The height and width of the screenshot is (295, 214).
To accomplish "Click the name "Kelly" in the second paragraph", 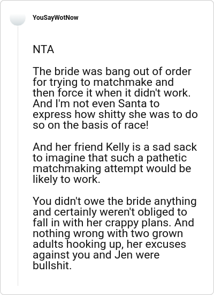I will tap(118, 147).
